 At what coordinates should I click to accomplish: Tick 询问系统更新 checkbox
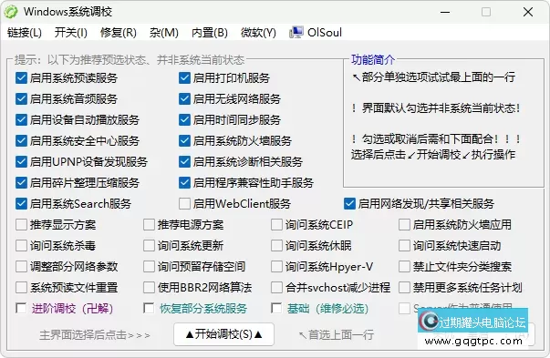click(x=149, y=246)
